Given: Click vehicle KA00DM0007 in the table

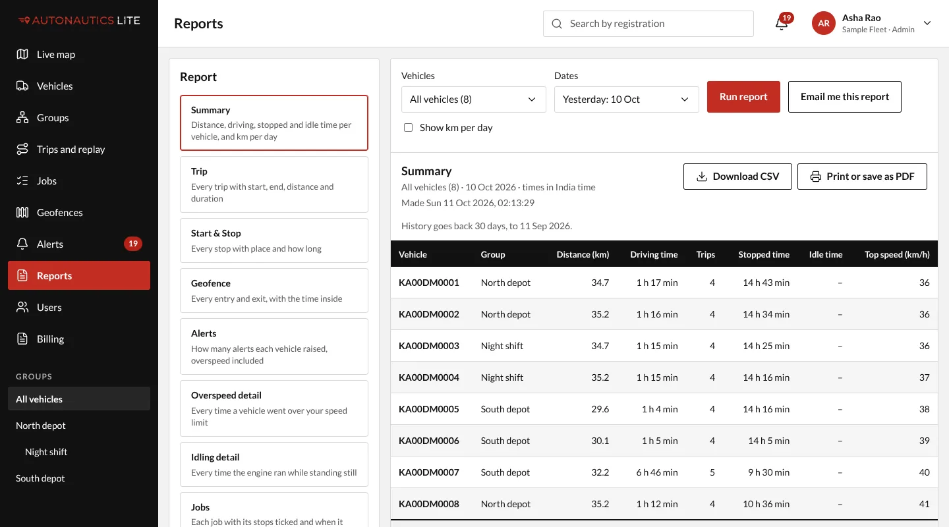Looking at the screenshot, I should (429, 472).
